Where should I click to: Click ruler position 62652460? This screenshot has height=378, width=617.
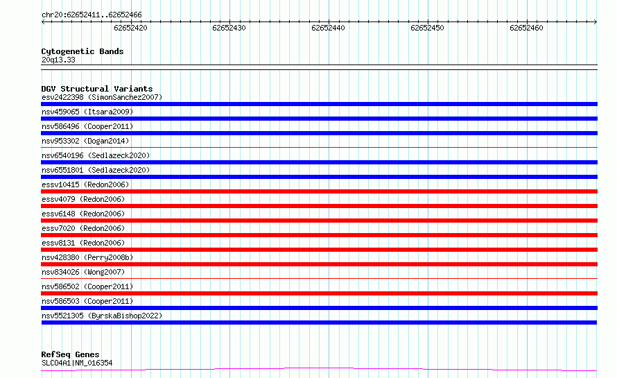tap(526, 28)
